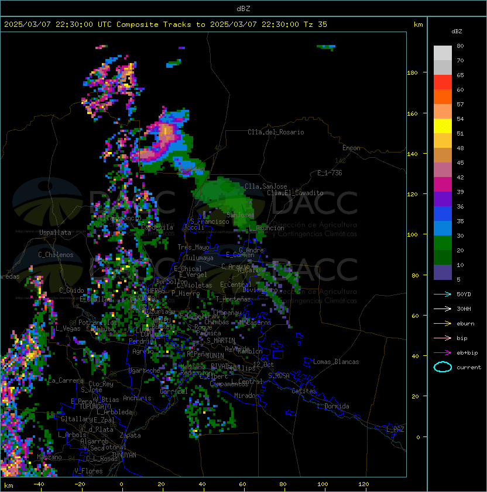Click the pink bip arrow icon
487x492 pixels.
click(443, 338)
